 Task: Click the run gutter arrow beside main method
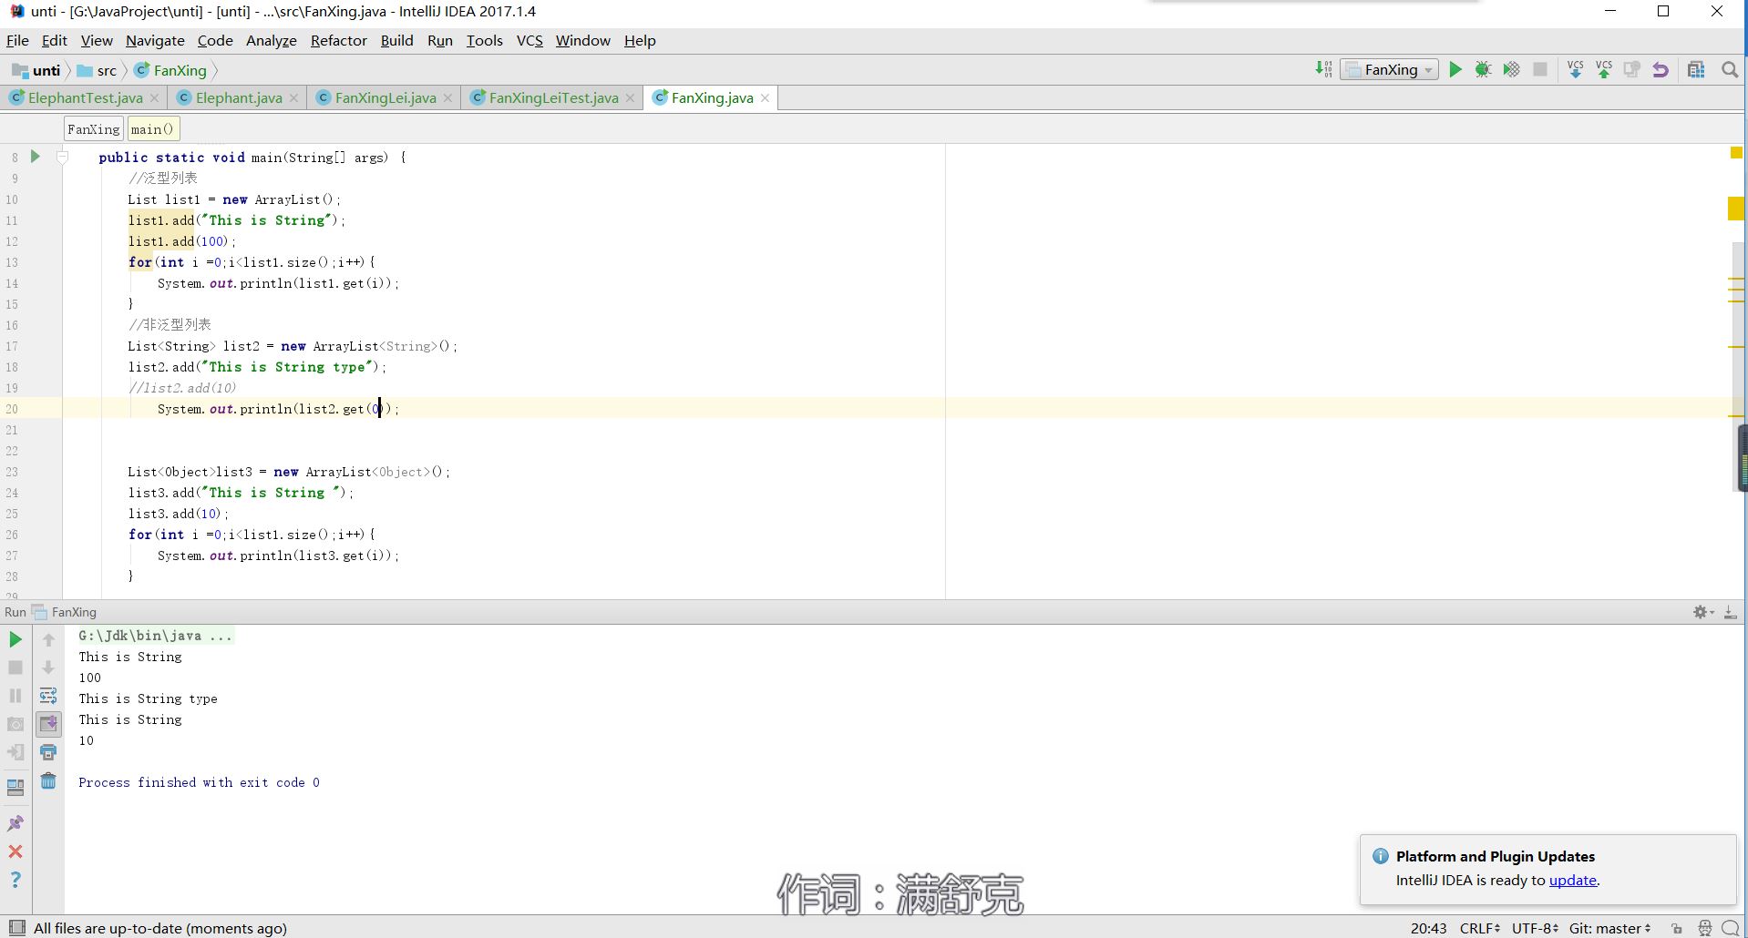(36, 157)
